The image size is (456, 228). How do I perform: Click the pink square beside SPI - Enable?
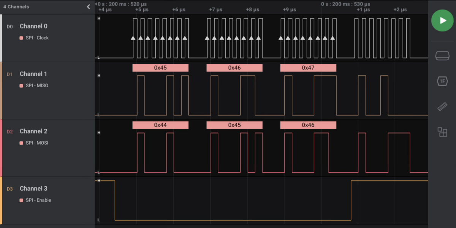22,200
